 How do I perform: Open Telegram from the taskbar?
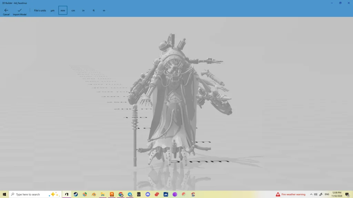point(130,194)
